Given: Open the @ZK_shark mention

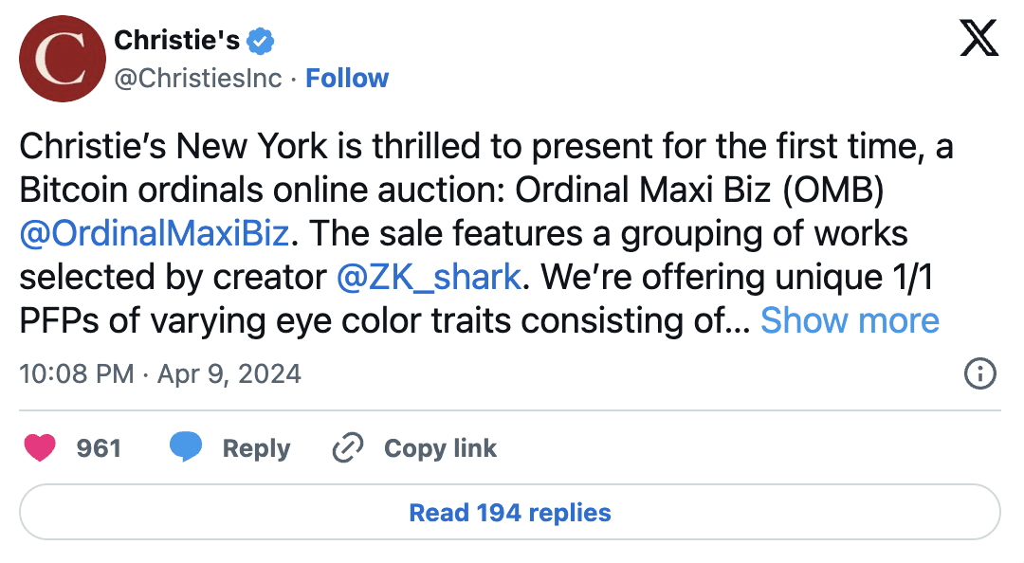Looking at the screenshot, I should point(429,277).
